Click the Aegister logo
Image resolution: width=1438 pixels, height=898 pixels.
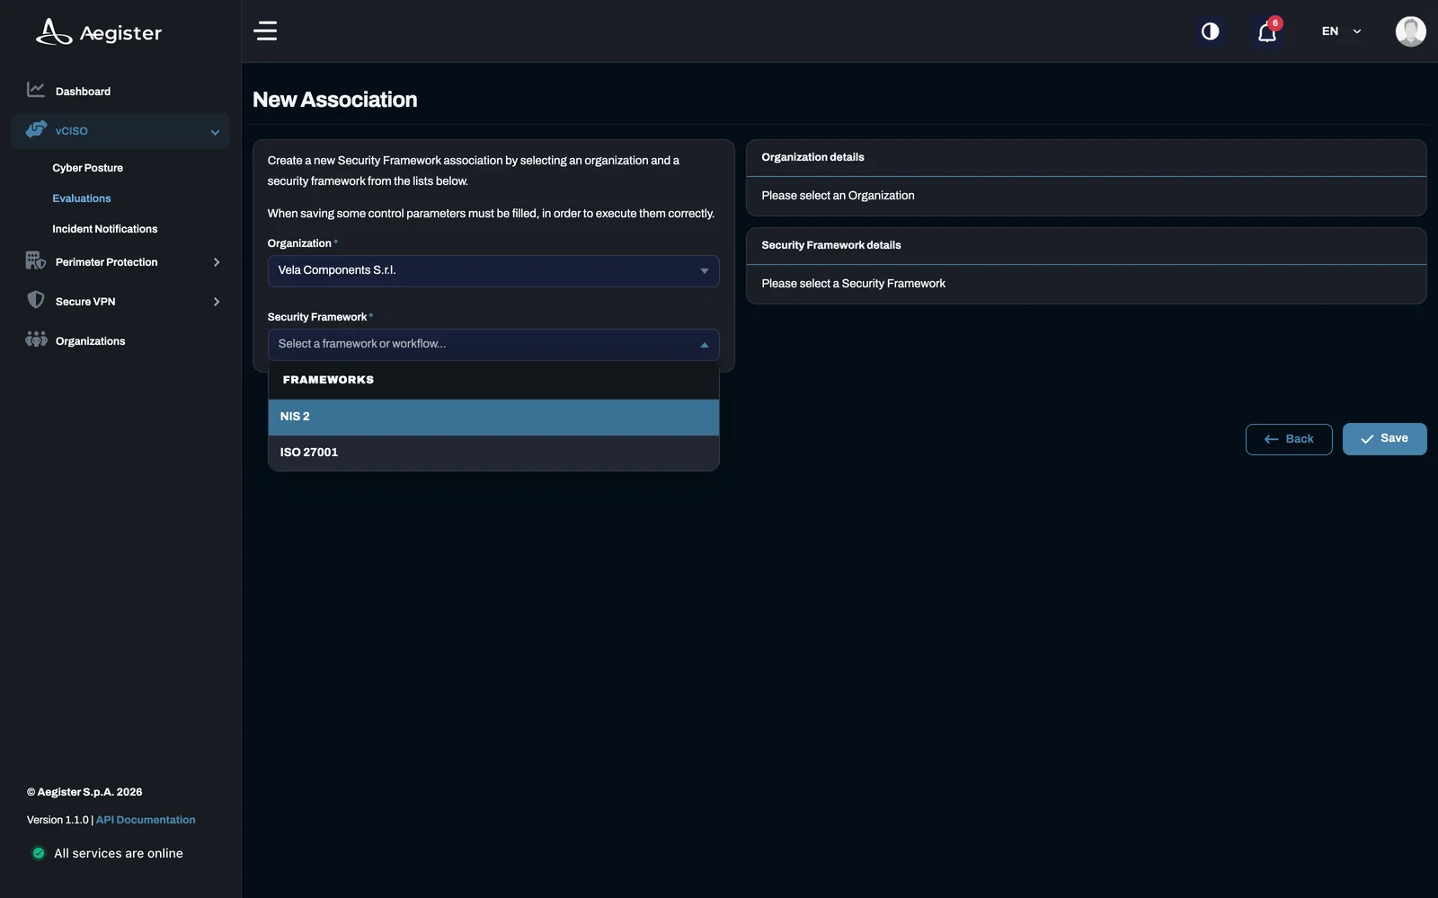[x=99, y=32]
